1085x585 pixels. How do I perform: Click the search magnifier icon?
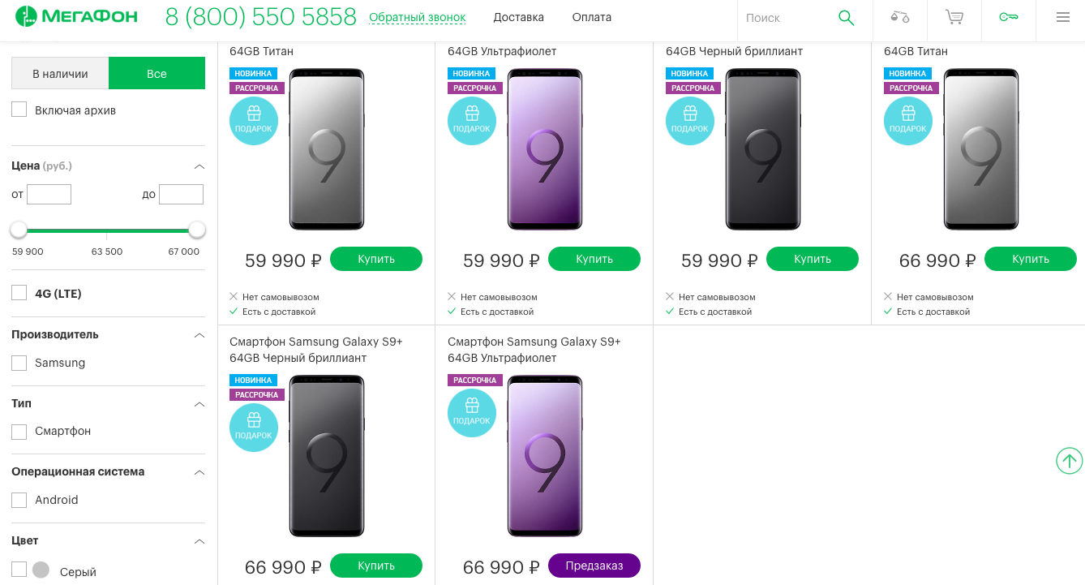click(846, 18)
